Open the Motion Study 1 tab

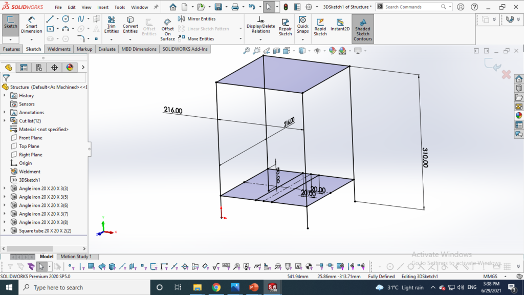(x=76, y=257)
